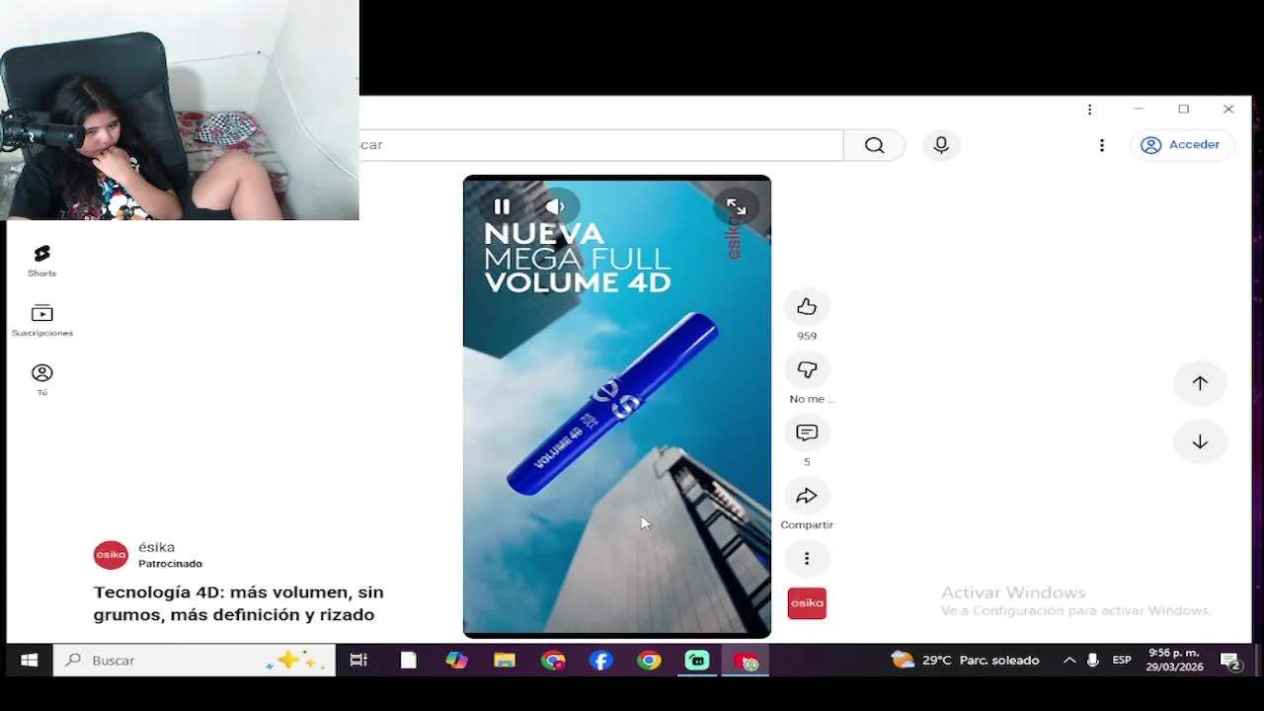Start voice search with microphone
This screenshot has width=1264, height=711.
(941, 145)
